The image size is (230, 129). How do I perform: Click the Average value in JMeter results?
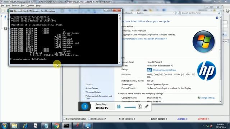(x=187, y=119)
